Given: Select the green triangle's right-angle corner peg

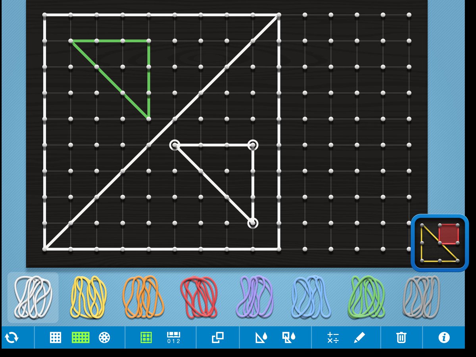Looking at the screenshot, I should [x=149, y=40].
